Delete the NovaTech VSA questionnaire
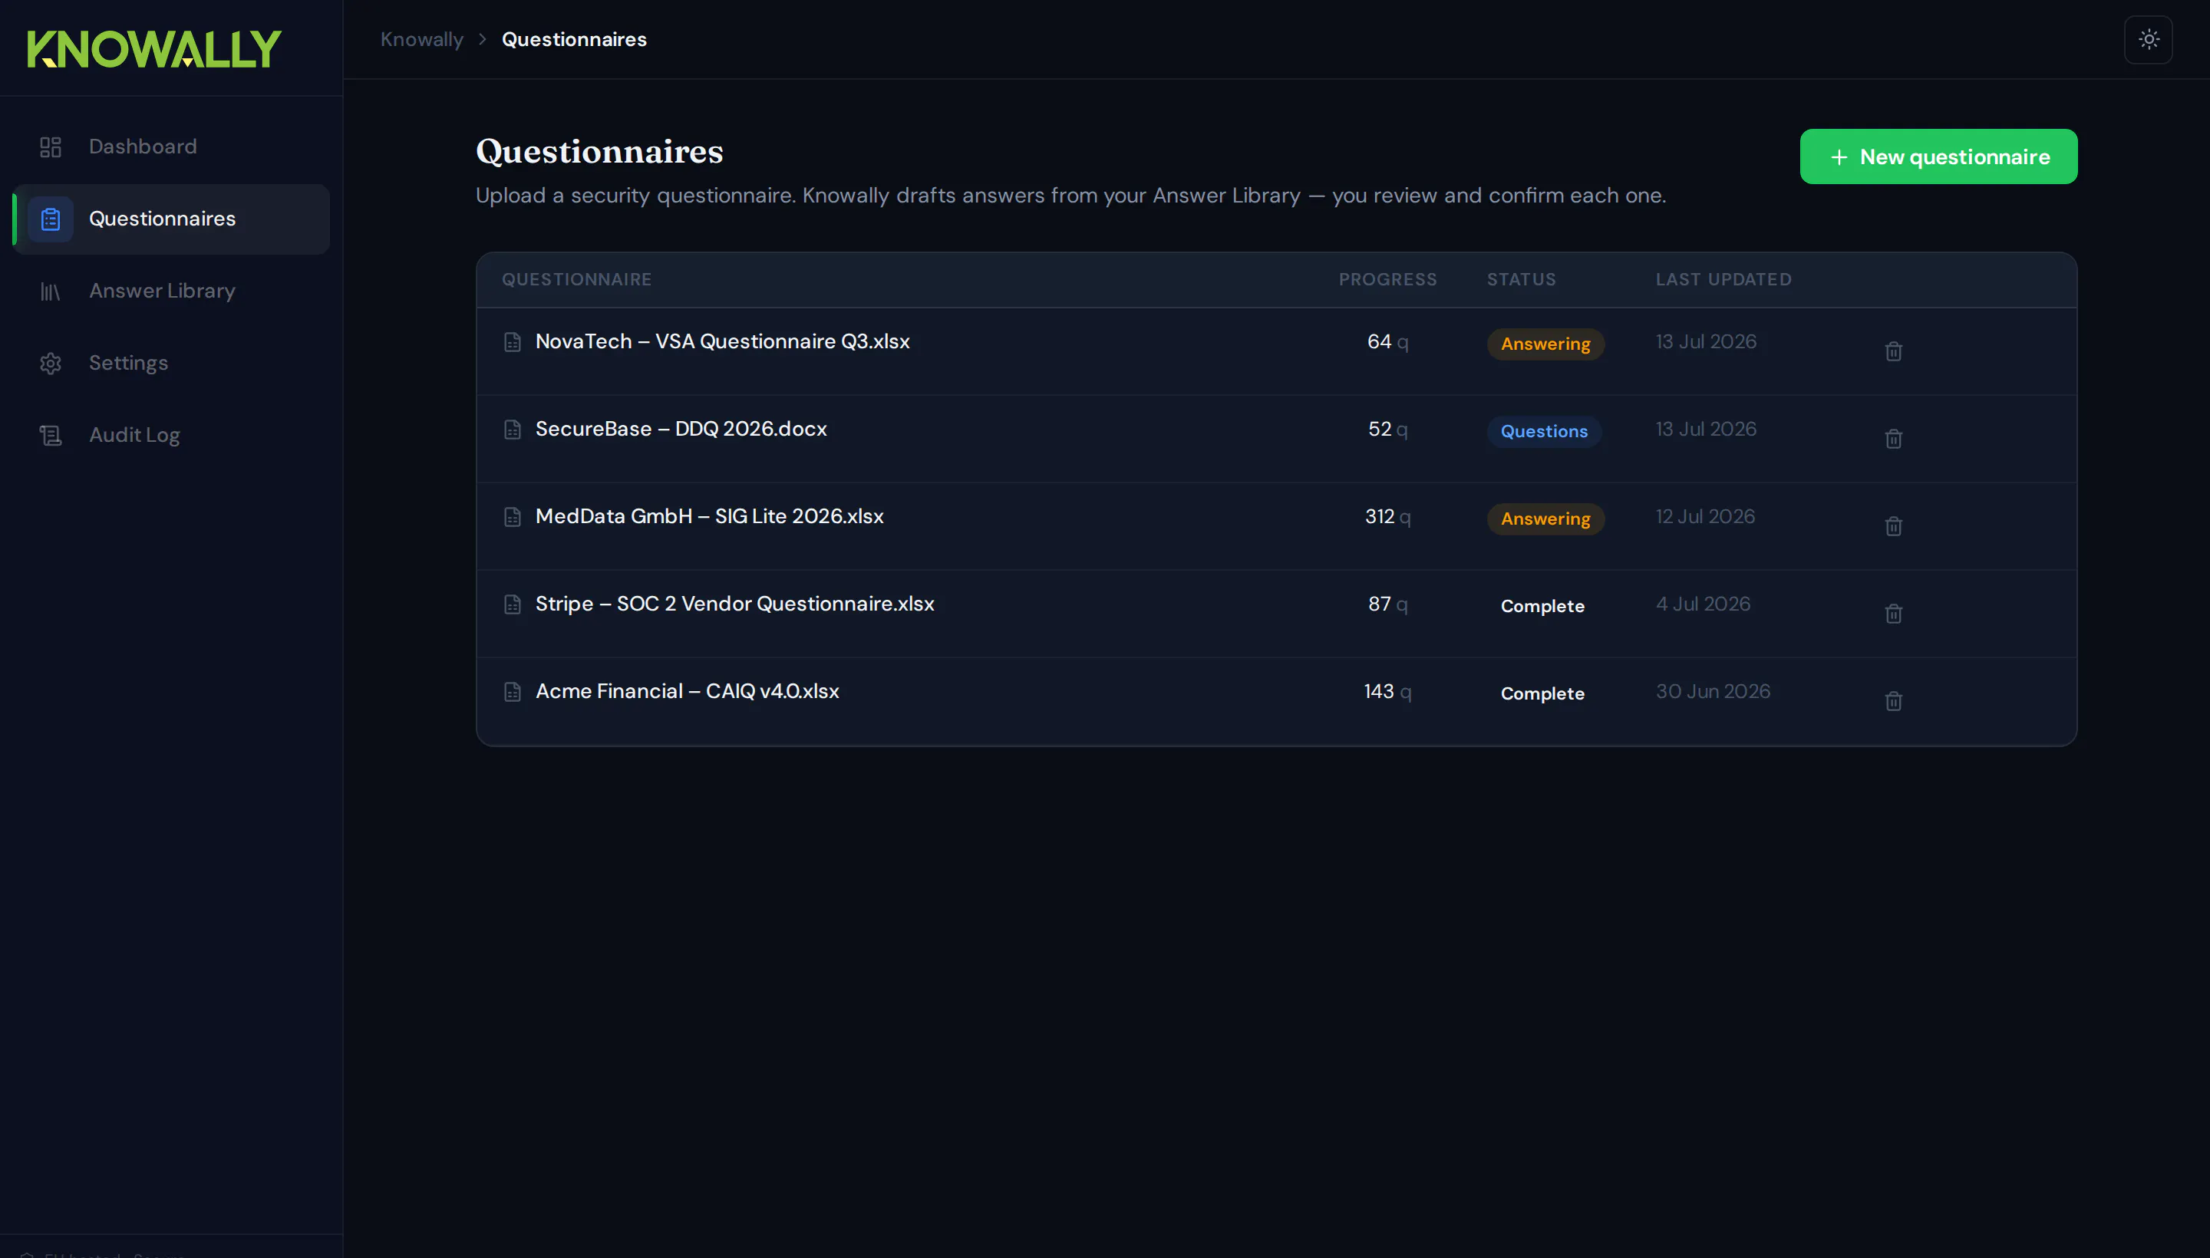2210x1258 pixels. 1893,351
